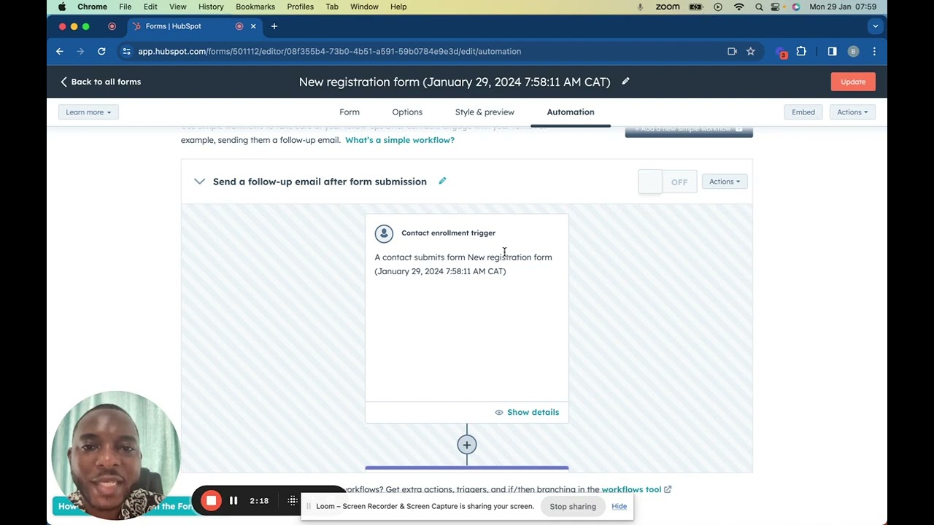Switch to the Options tab
The image size is (934, 525).
click(x=407, y=112)
